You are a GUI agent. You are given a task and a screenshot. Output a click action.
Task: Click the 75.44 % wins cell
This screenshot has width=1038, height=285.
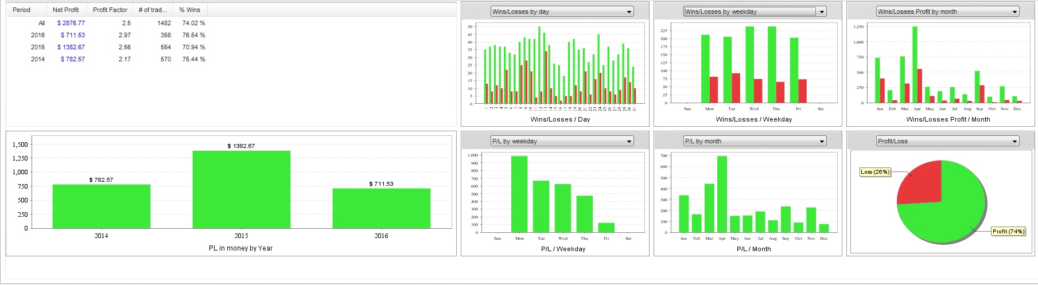[193, 59]
